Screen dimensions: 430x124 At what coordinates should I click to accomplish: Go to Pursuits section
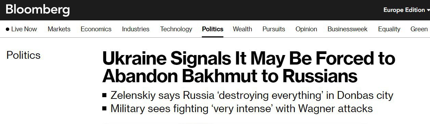pyautogui.click(x=274, y=29)
